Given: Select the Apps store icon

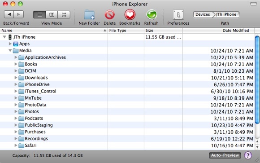Looking at the screenshot, I should click(x=16, y=44).
